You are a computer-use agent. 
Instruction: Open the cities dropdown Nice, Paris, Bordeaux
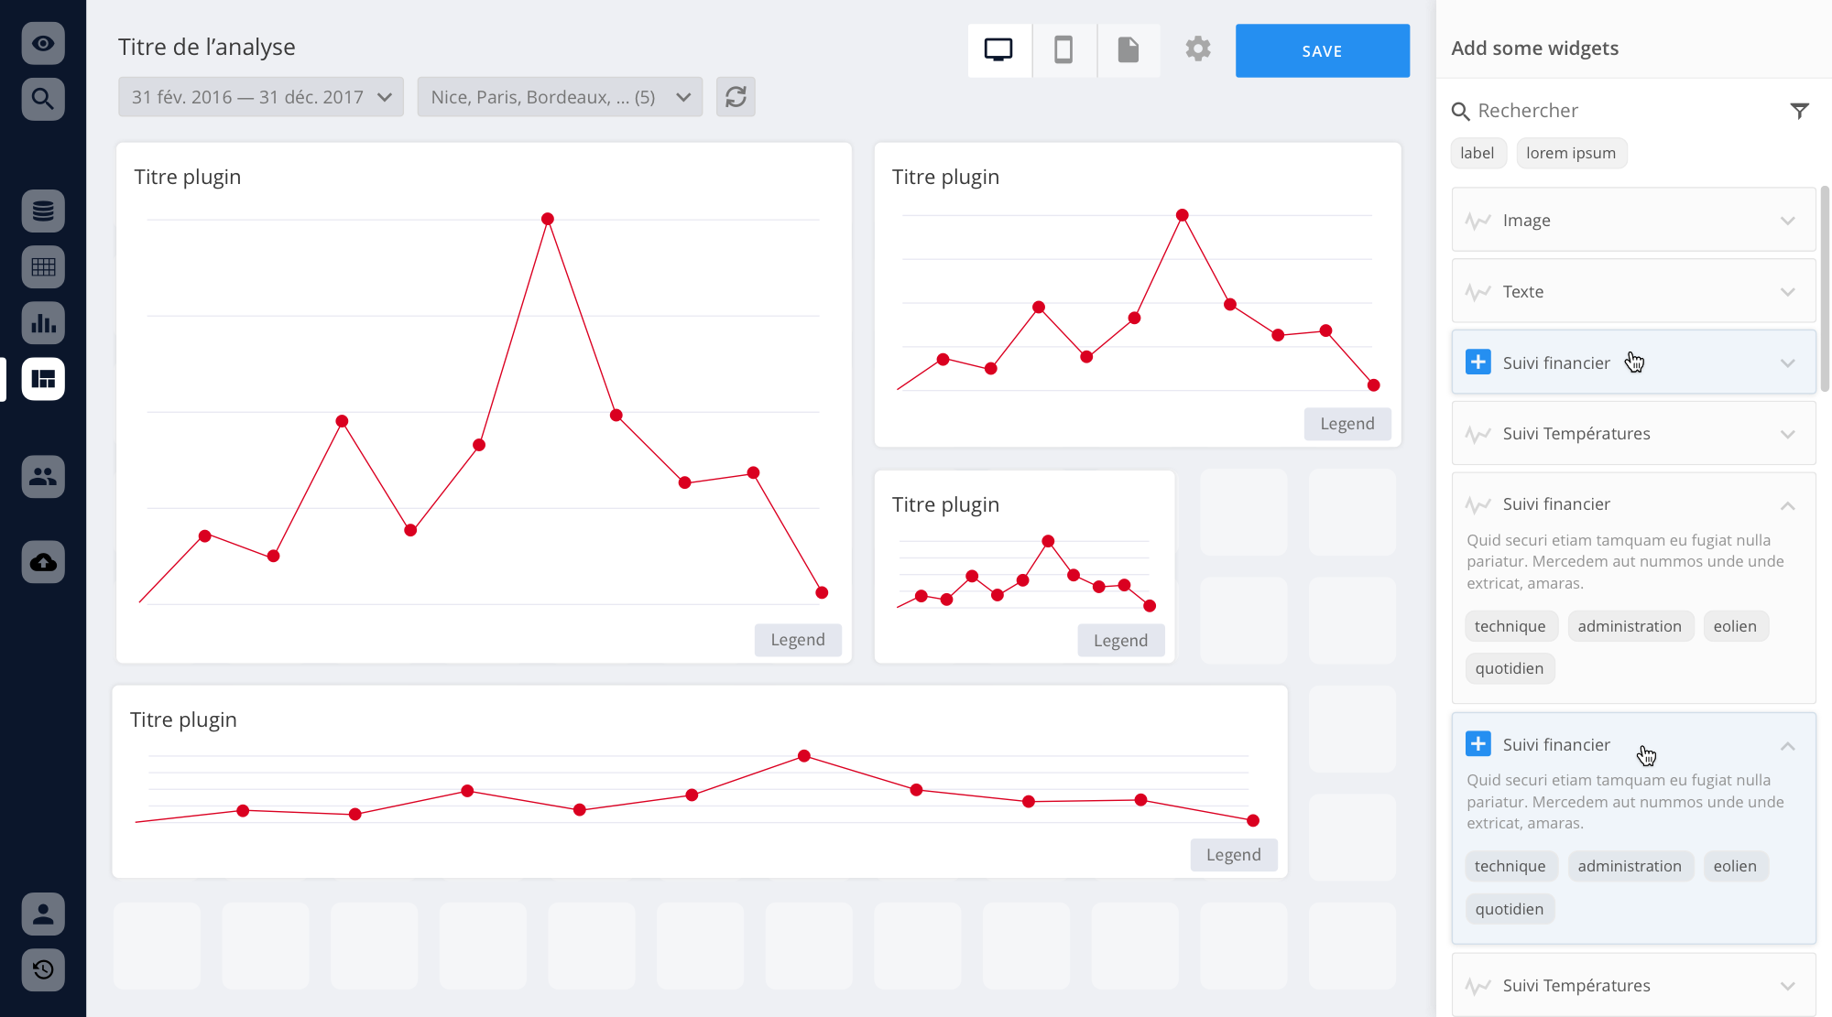click(x=560, y=97)
